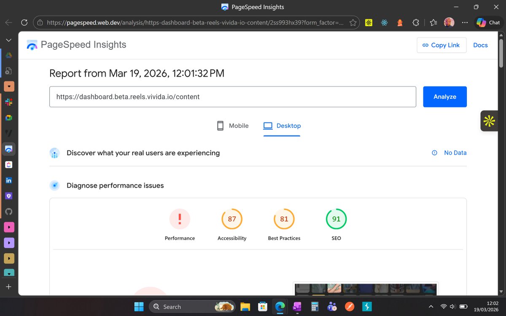Open the Lighthouse extension icon
The height and width of the screenshot is (316, 506).
tap(400, 23)
